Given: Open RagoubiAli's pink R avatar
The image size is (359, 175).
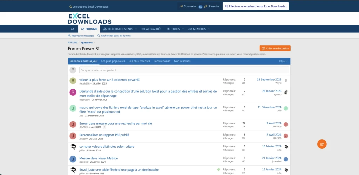Looking at the screenshot, I should (73, 92).
